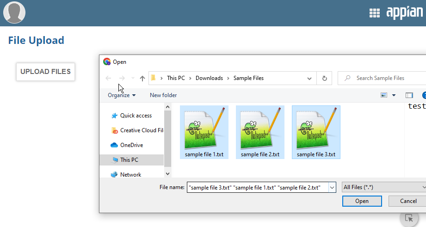The height and width of the screenshot is (227, 426).
Task: Open the File name history dropdown
Action: [x=332, y=187]
